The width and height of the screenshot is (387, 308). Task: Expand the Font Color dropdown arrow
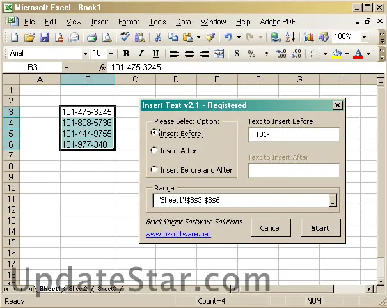tap(368, 54)
